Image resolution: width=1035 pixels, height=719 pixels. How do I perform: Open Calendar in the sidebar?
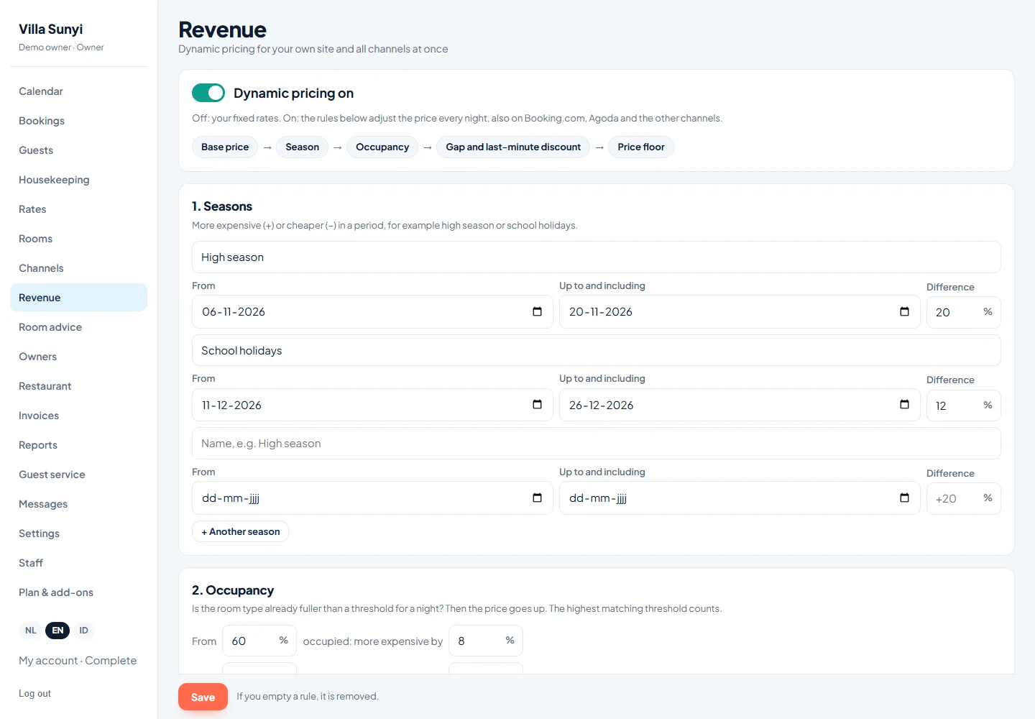coord(78,91)
